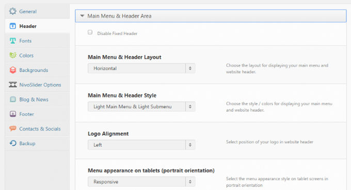Open the Main Menu & Header Style dropdown
351x190 pixels.
coord(141,107)
